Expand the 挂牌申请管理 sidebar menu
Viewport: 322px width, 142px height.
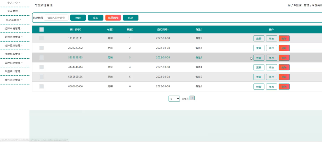(13, 28)
